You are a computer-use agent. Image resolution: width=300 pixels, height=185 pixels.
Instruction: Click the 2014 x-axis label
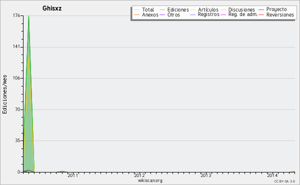click(x=272, y=175)
